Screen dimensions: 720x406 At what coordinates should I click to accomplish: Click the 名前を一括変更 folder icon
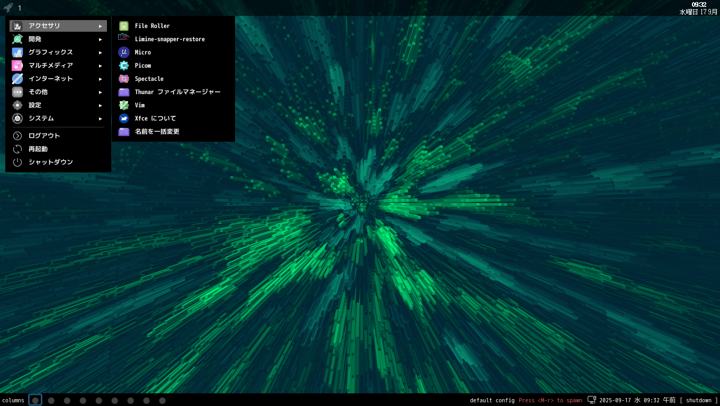pos(124,132)
